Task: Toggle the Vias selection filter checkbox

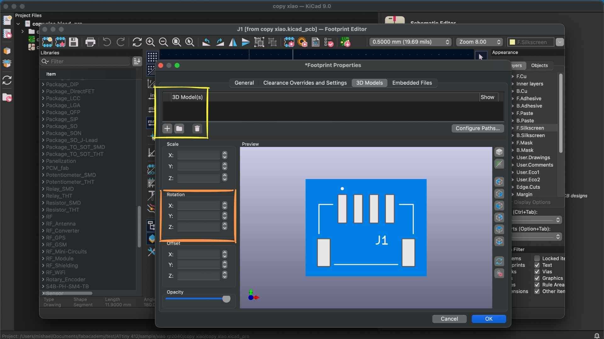Action: [537, 272]
